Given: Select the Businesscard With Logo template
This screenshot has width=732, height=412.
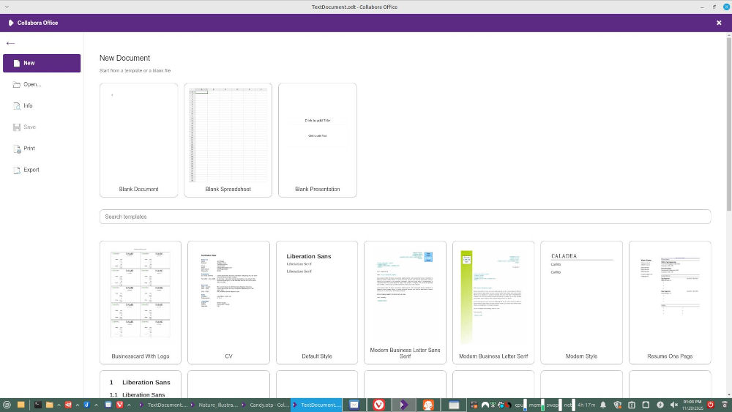Looking at the screenshot, I should 140,301.
